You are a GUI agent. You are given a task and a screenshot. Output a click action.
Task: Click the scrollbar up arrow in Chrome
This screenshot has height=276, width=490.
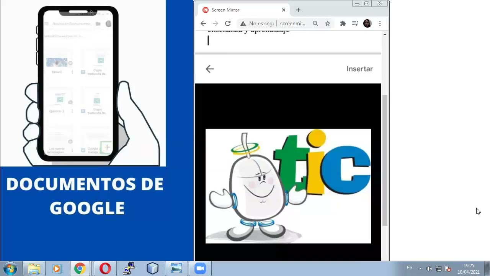[x=385, y=34]
